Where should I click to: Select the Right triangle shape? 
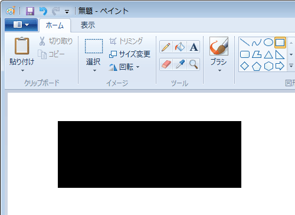pyautogui.click(x=280, y=54)
